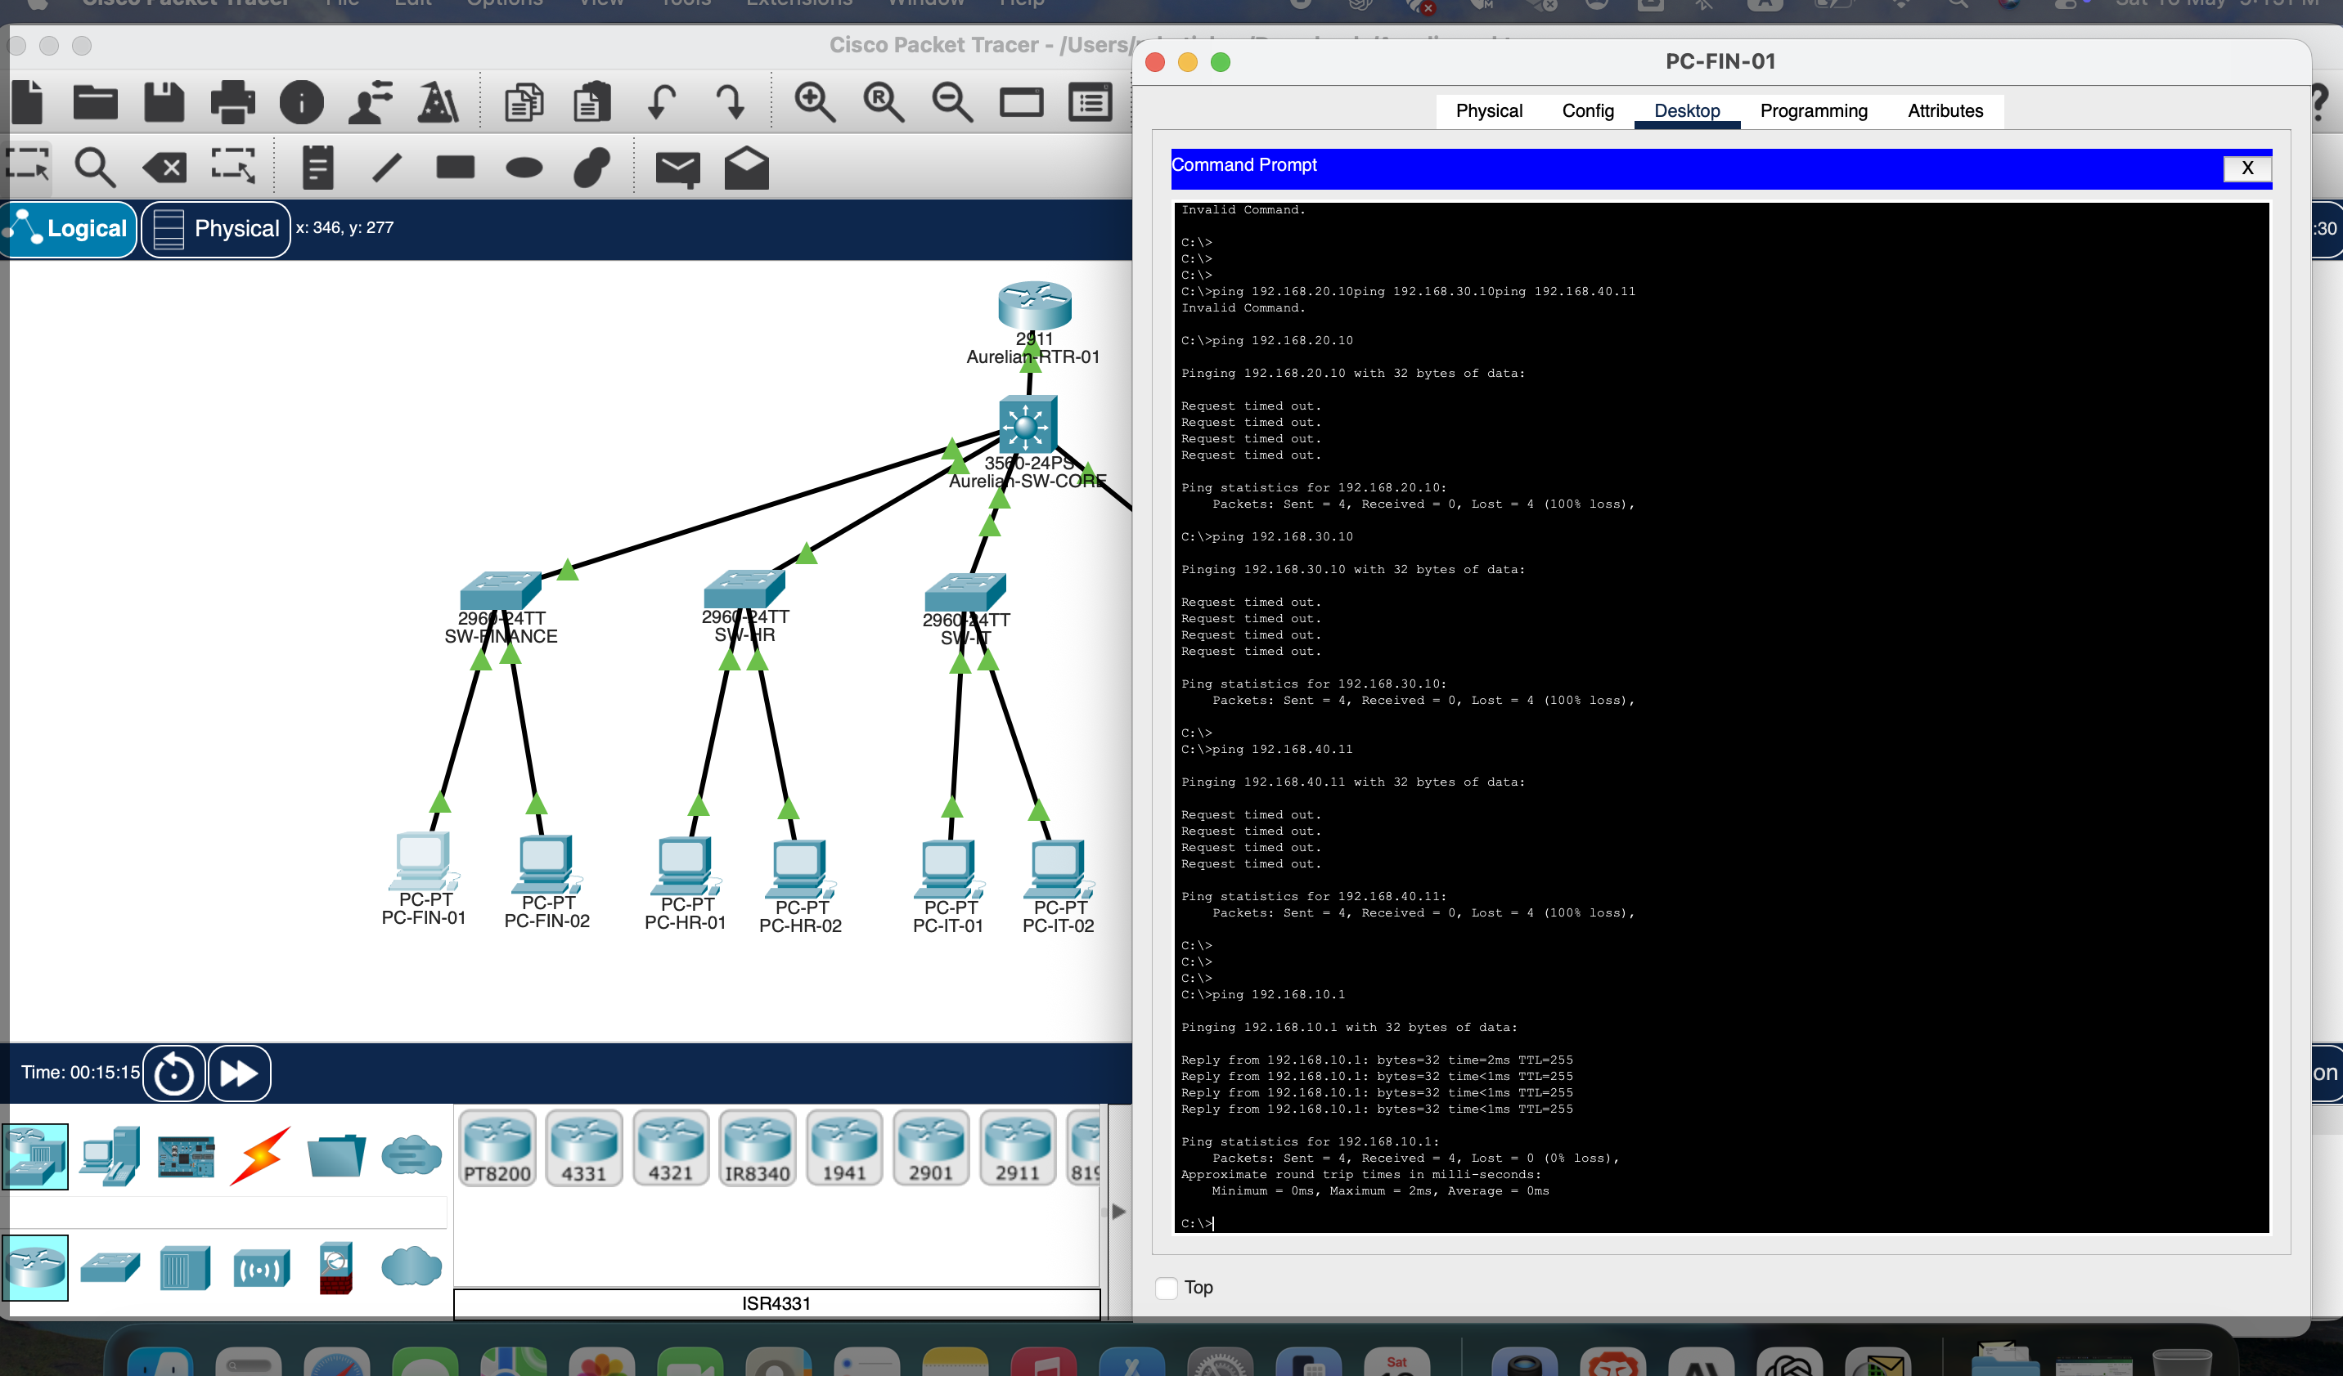The width and height of the screenshot is (2343, 1376).
Task: Save the project with the floppy disk icon
Action: [x=164, y=101]
